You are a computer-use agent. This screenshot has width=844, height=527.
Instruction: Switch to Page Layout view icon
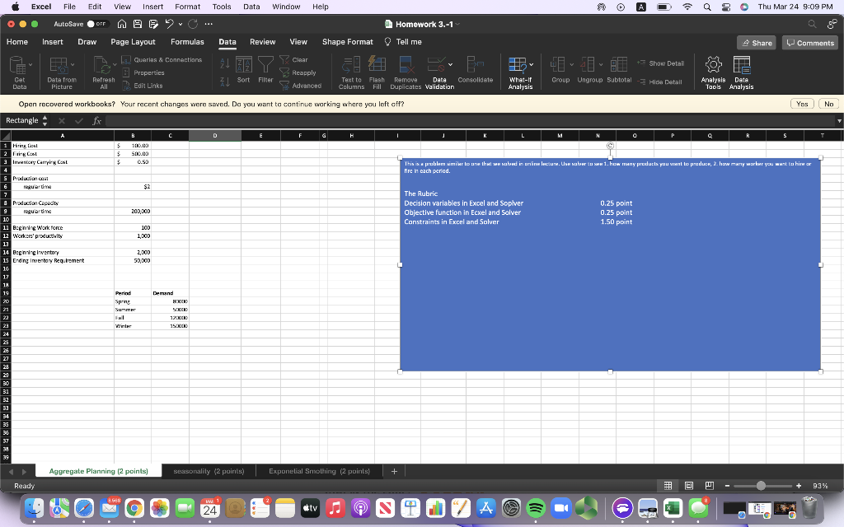(x=688, y=486)
